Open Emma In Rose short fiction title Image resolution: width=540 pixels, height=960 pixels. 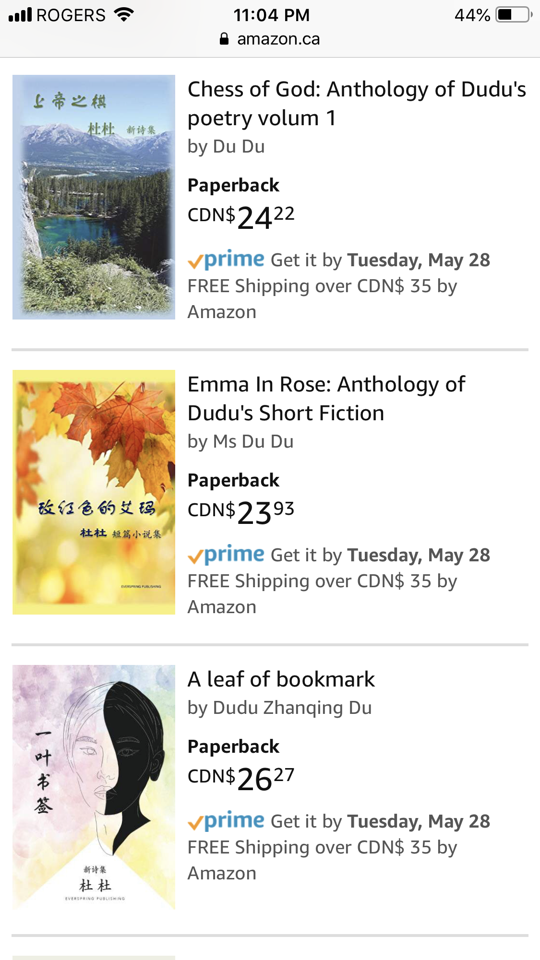click(x=326, y=399)
